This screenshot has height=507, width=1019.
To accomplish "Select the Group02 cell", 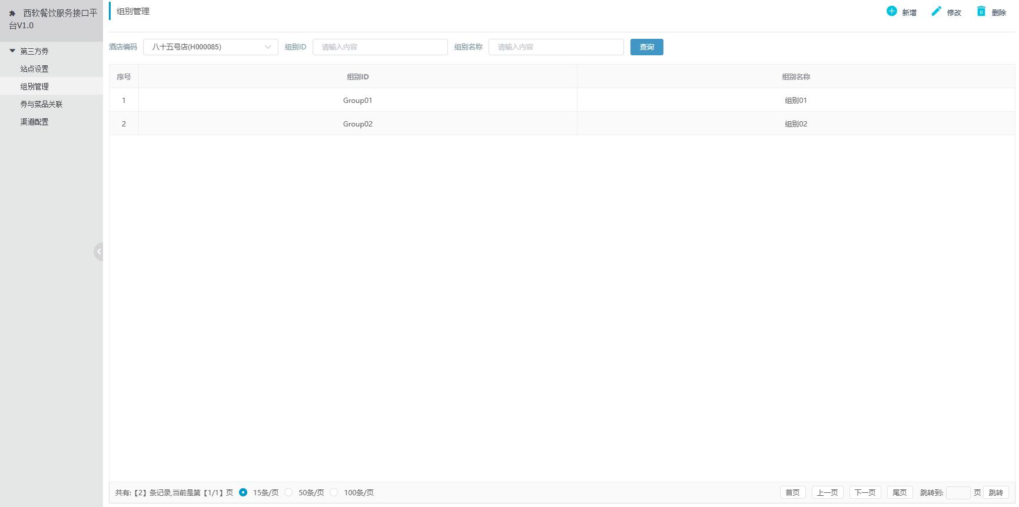I will [x=357, y=124].
